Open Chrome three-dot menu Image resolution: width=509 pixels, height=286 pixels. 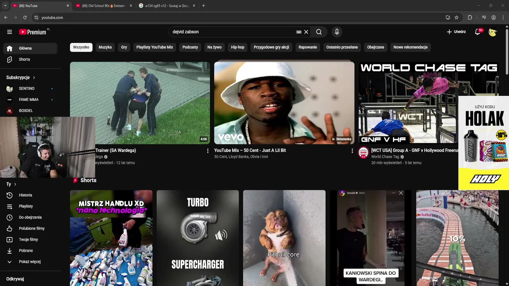[x=503, y=17]
